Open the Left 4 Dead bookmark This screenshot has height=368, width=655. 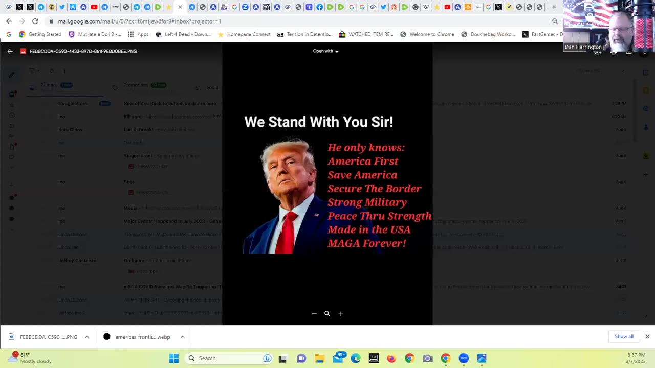click(183, 34)
